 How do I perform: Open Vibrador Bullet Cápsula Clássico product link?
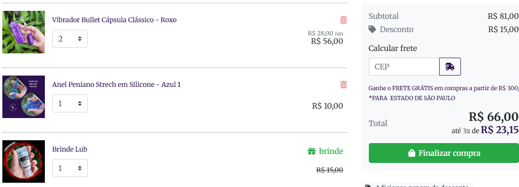(x=114, y=20)
